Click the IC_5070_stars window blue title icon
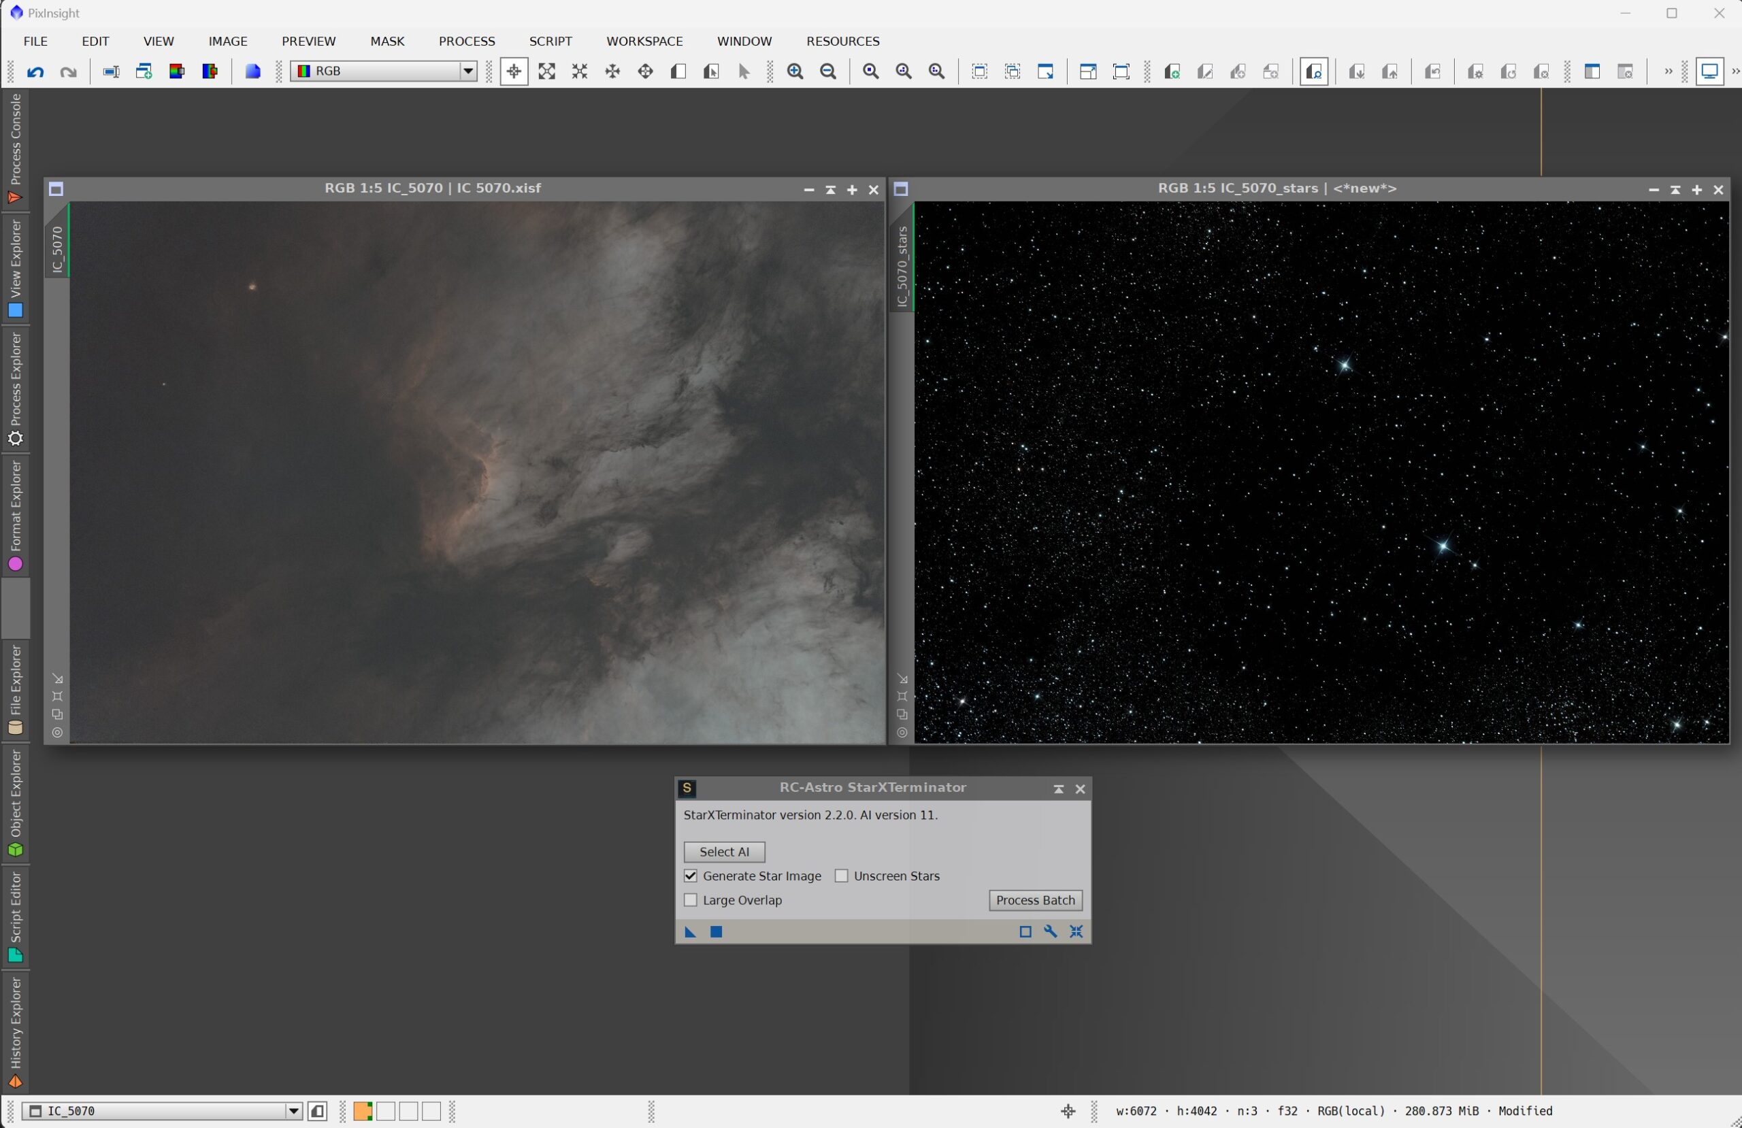Image resolution: width=1742 pixels, height=1128 pixels. pyautogui.click(x=901, y=190)
